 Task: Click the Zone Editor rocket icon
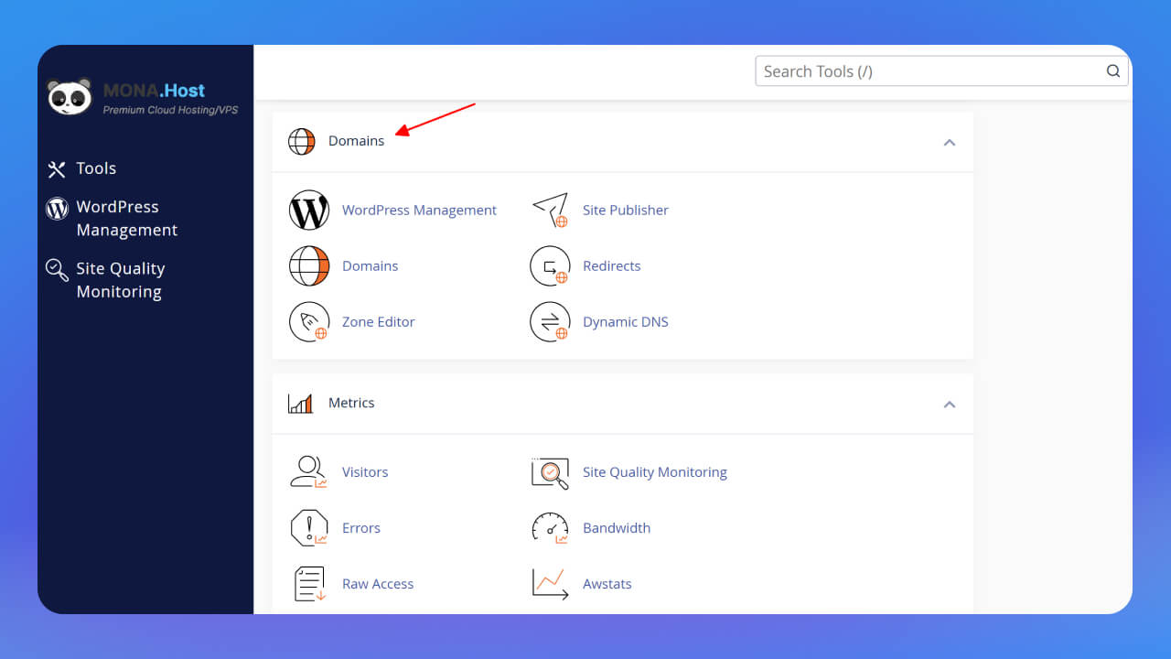[x=309, y=322]
